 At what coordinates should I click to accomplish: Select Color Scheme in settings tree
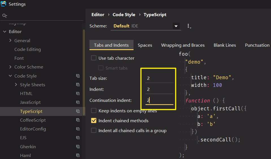[x=29, y=67]
